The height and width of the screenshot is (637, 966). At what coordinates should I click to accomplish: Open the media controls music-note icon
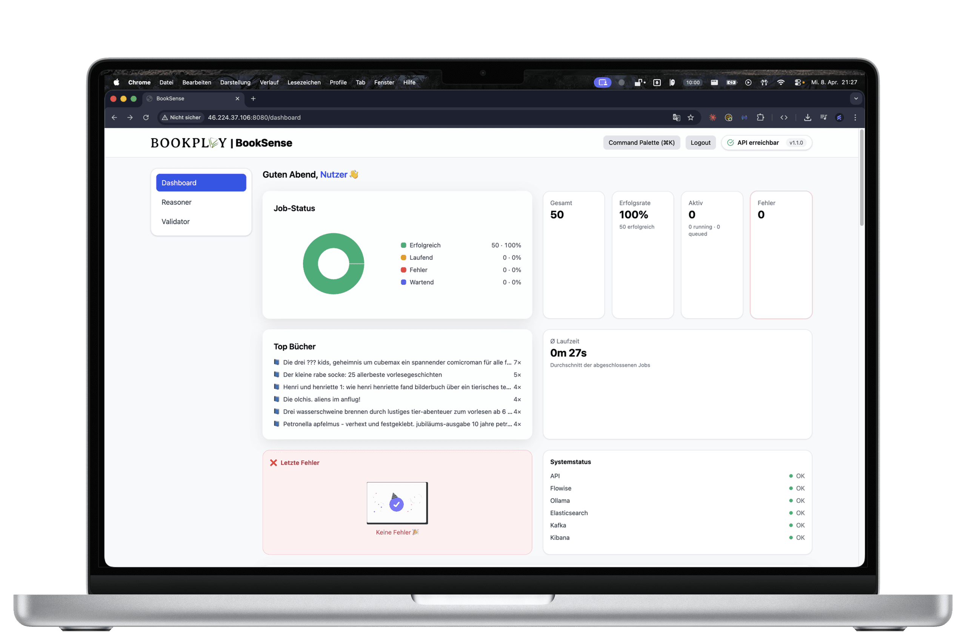(x=823, y=117)
